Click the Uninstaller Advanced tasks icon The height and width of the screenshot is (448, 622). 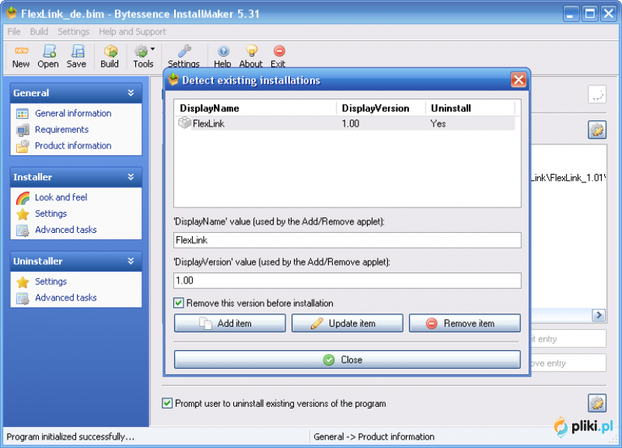pyautogui.click(x=23, y=298)
